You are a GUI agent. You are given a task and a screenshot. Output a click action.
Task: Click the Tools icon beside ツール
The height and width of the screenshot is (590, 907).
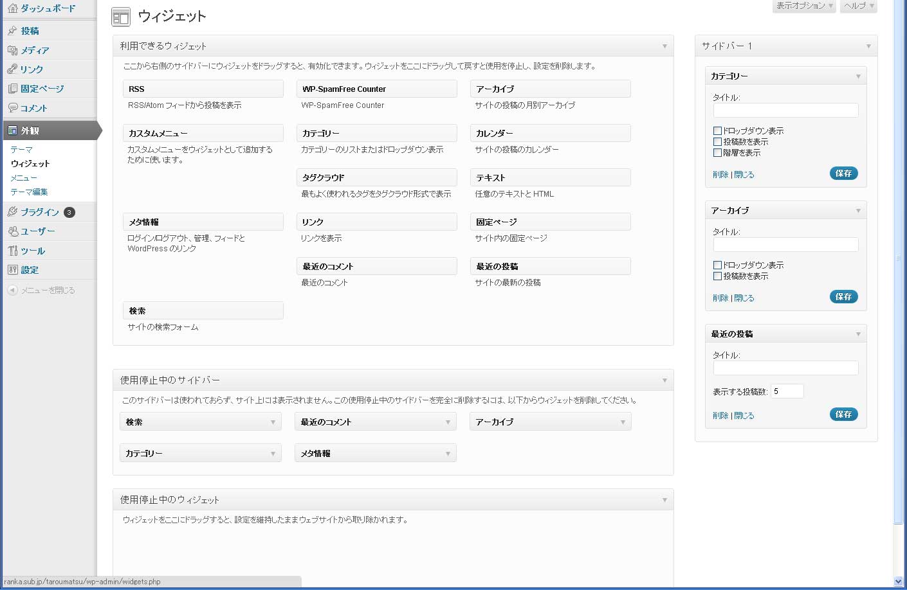tap(13, 251)
